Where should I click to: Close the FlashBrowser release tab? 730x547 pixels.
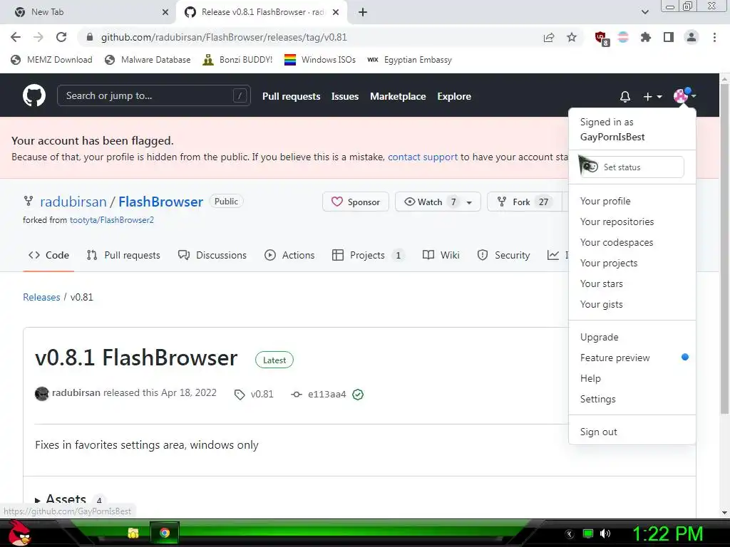point(336,12)
